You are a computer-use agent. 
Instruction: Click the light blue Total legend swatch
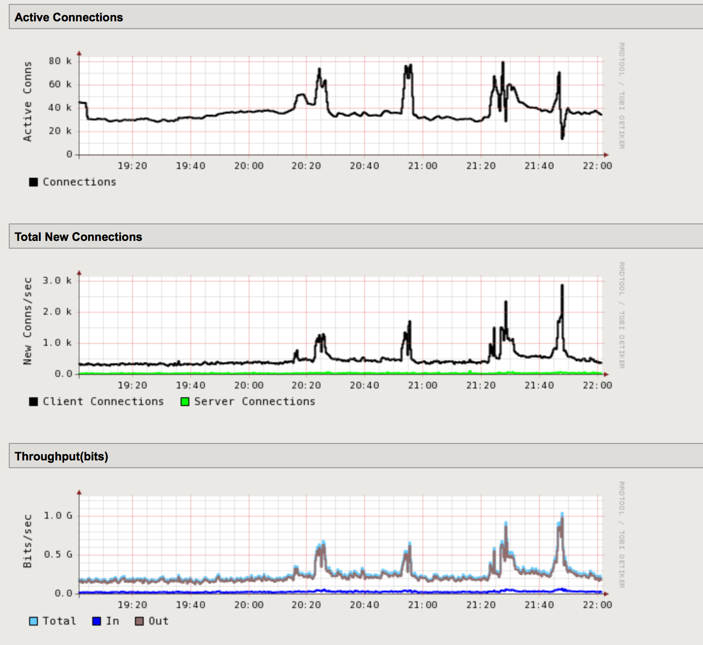(x=33, y=621)
